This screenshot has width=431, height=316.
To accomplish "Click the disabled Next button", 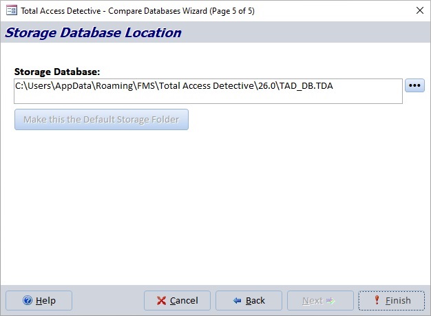I will 321,301.
